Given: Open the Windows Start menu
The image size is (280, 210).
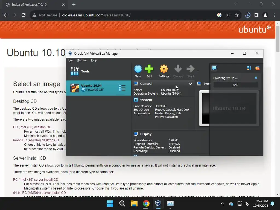Looking at the screenshot, I should (x=110, y=203).
